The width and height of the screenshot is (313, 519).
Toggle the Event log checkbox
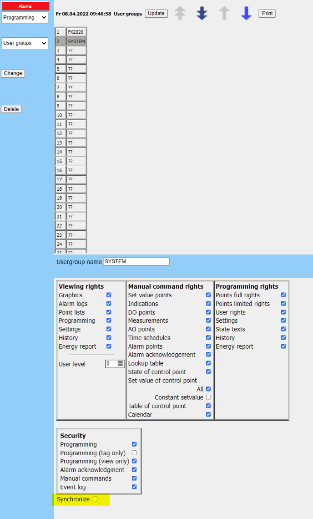tap(134, 487)
